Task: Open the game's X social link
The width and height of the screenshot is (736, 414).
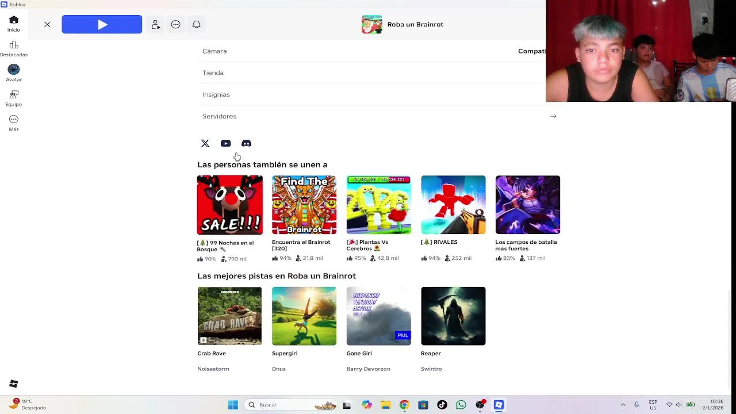Action: pyautogui.click(x=205, y=143)
